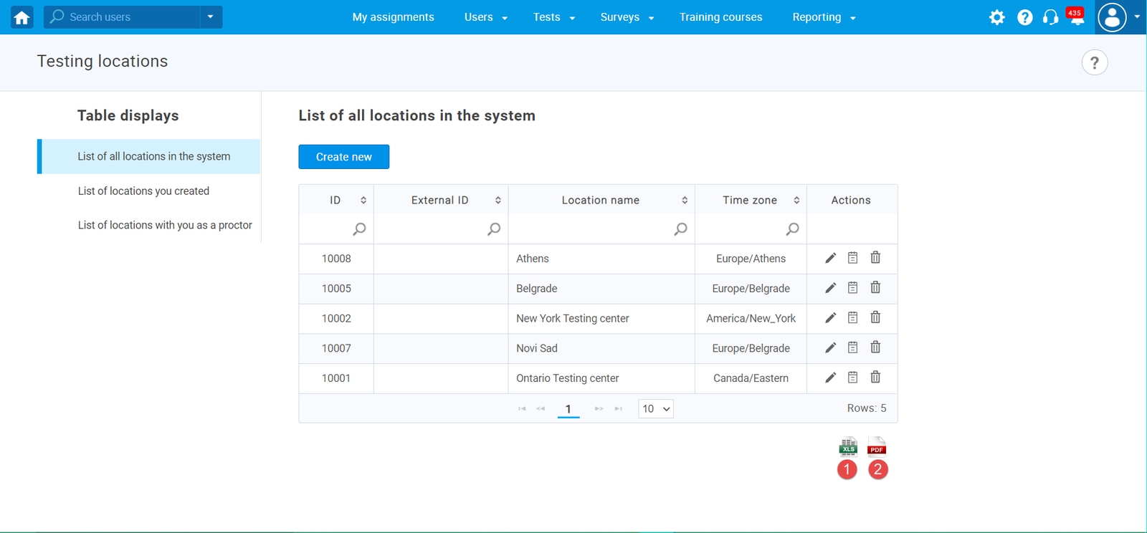This screenshot has height=533, width=1147.
Task: Click the home icon in top bar
Action: click(22, 17)
